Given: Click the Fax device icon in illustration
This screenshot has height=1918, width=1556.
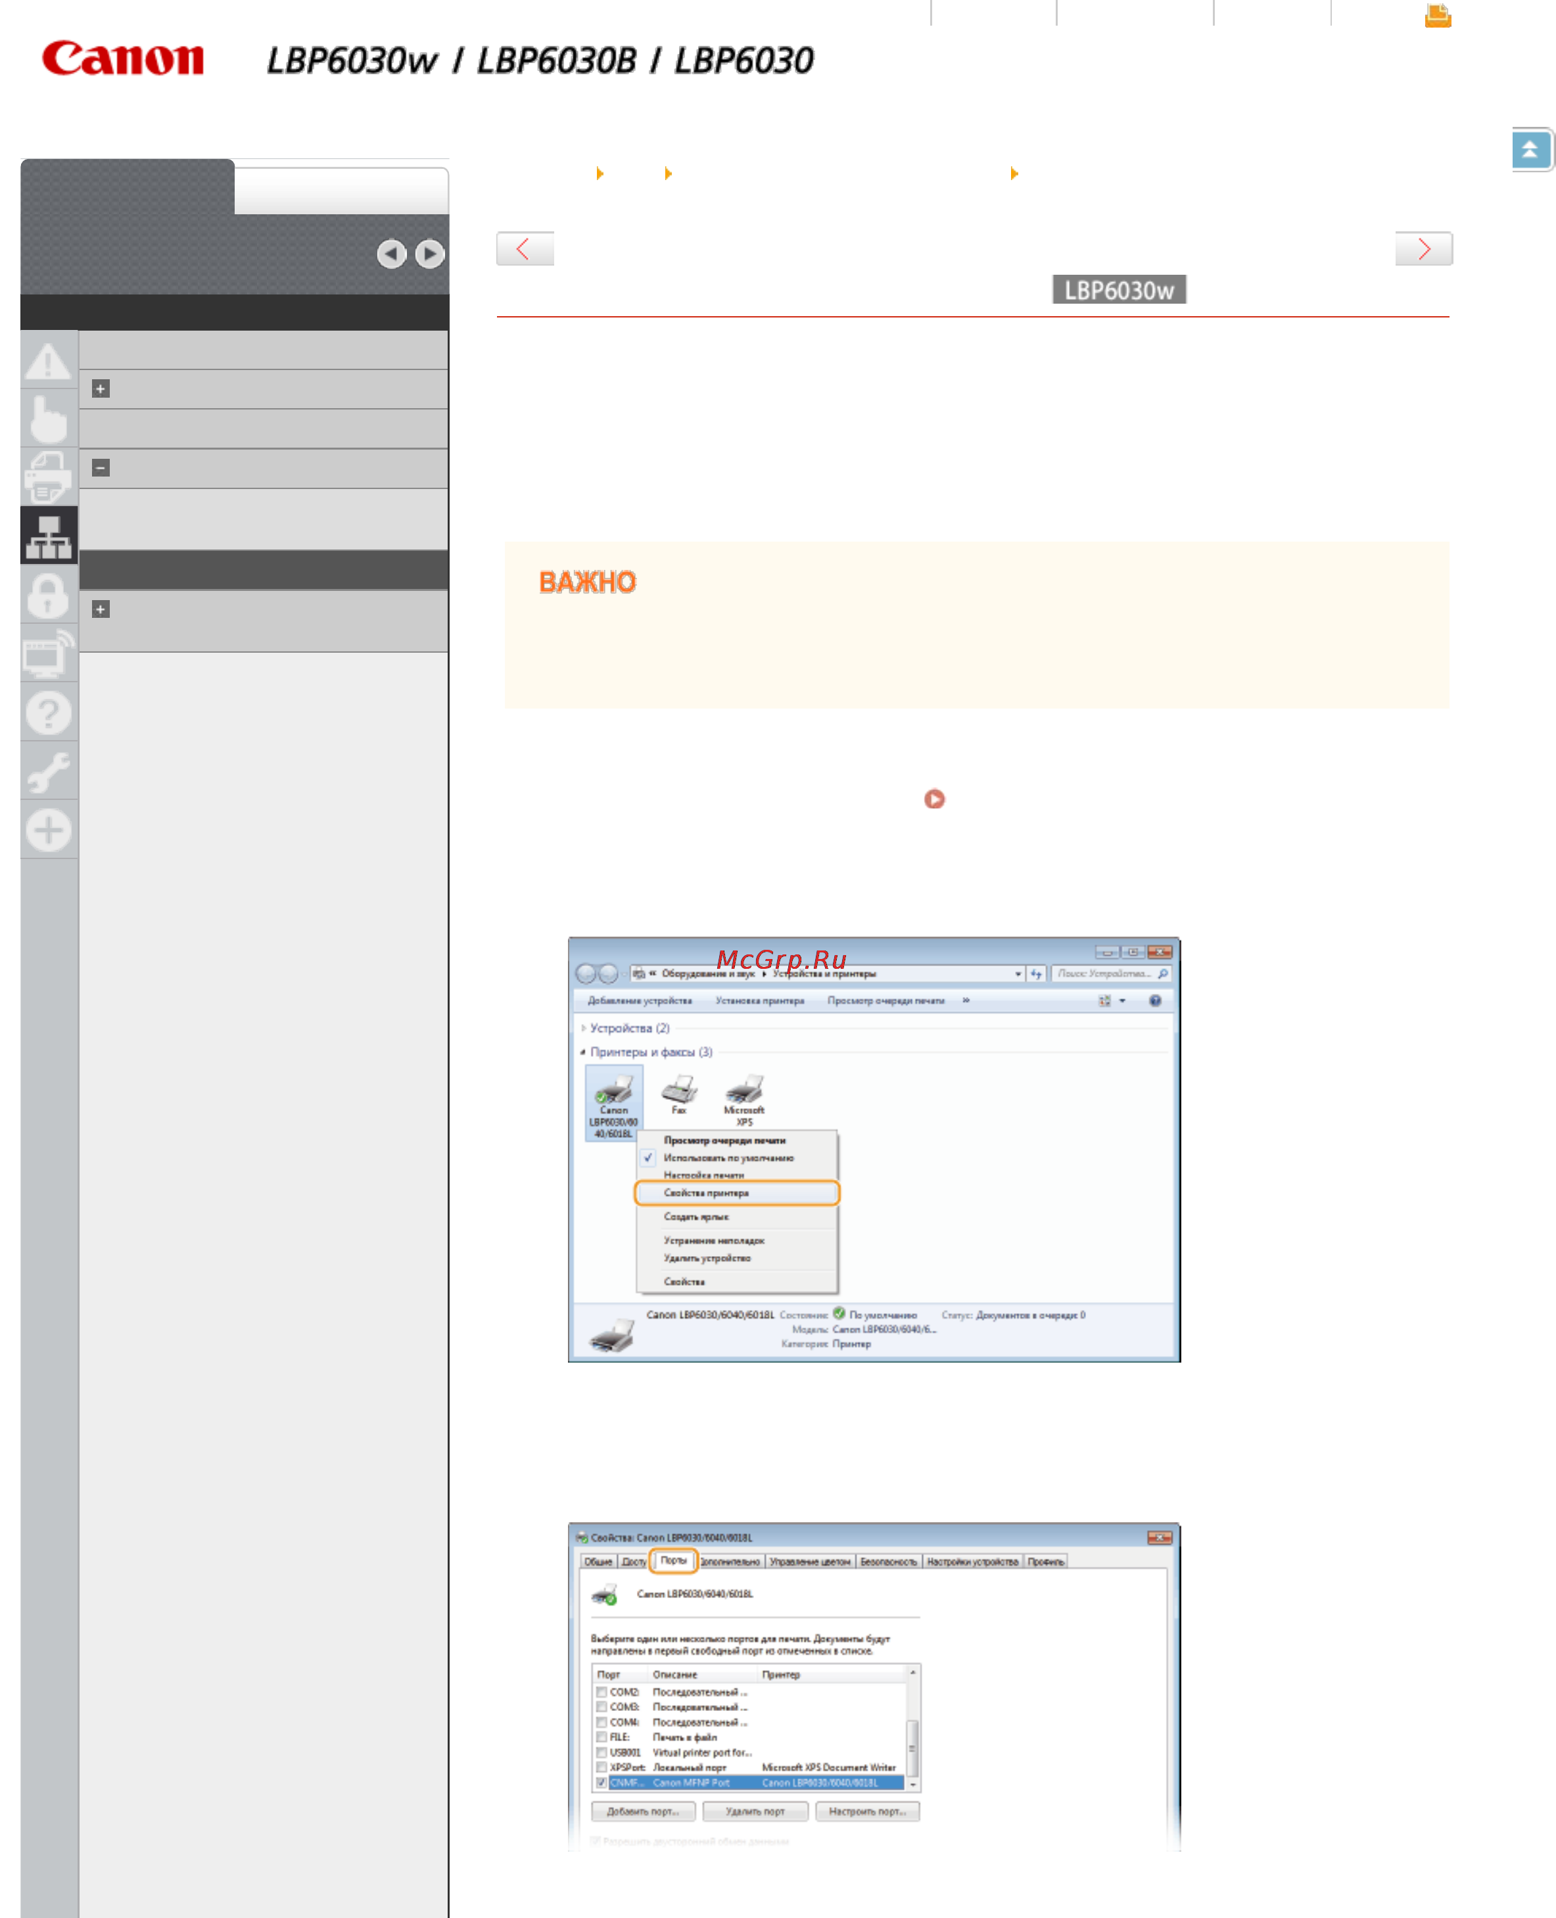Looking at the screenshot, I should [680, 1094].
